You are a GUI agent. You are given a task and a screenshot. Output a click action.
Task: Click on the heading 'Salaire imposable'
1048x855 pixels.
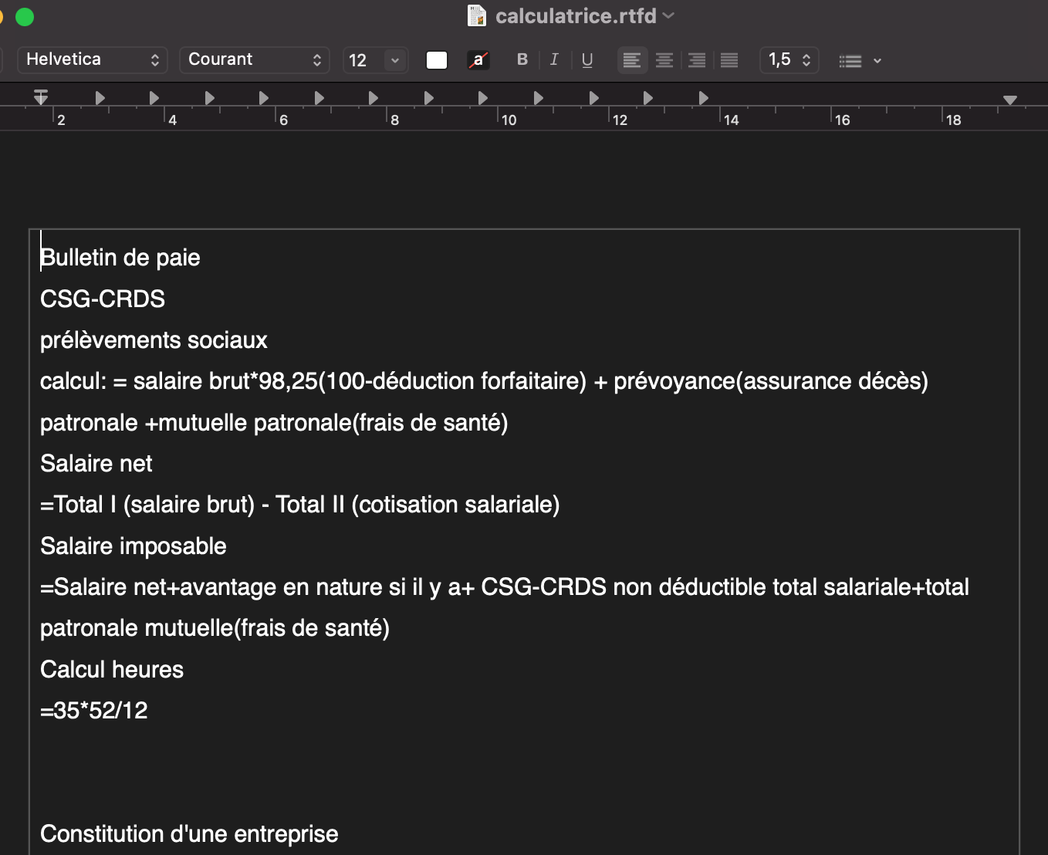pos(134,546)
